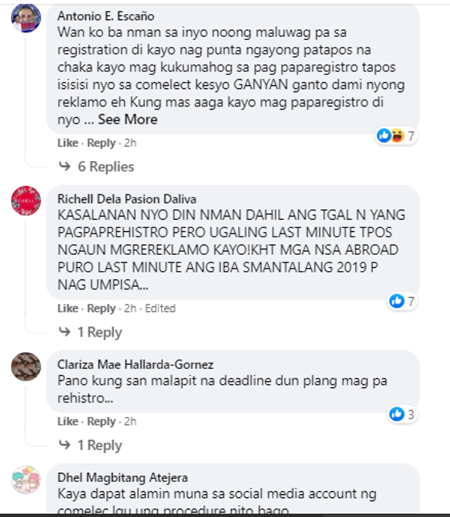This screenshot has height=517, width=450.
Task: Like Richell Dela Pasion Daliva's comment
Action: (68, 308)
